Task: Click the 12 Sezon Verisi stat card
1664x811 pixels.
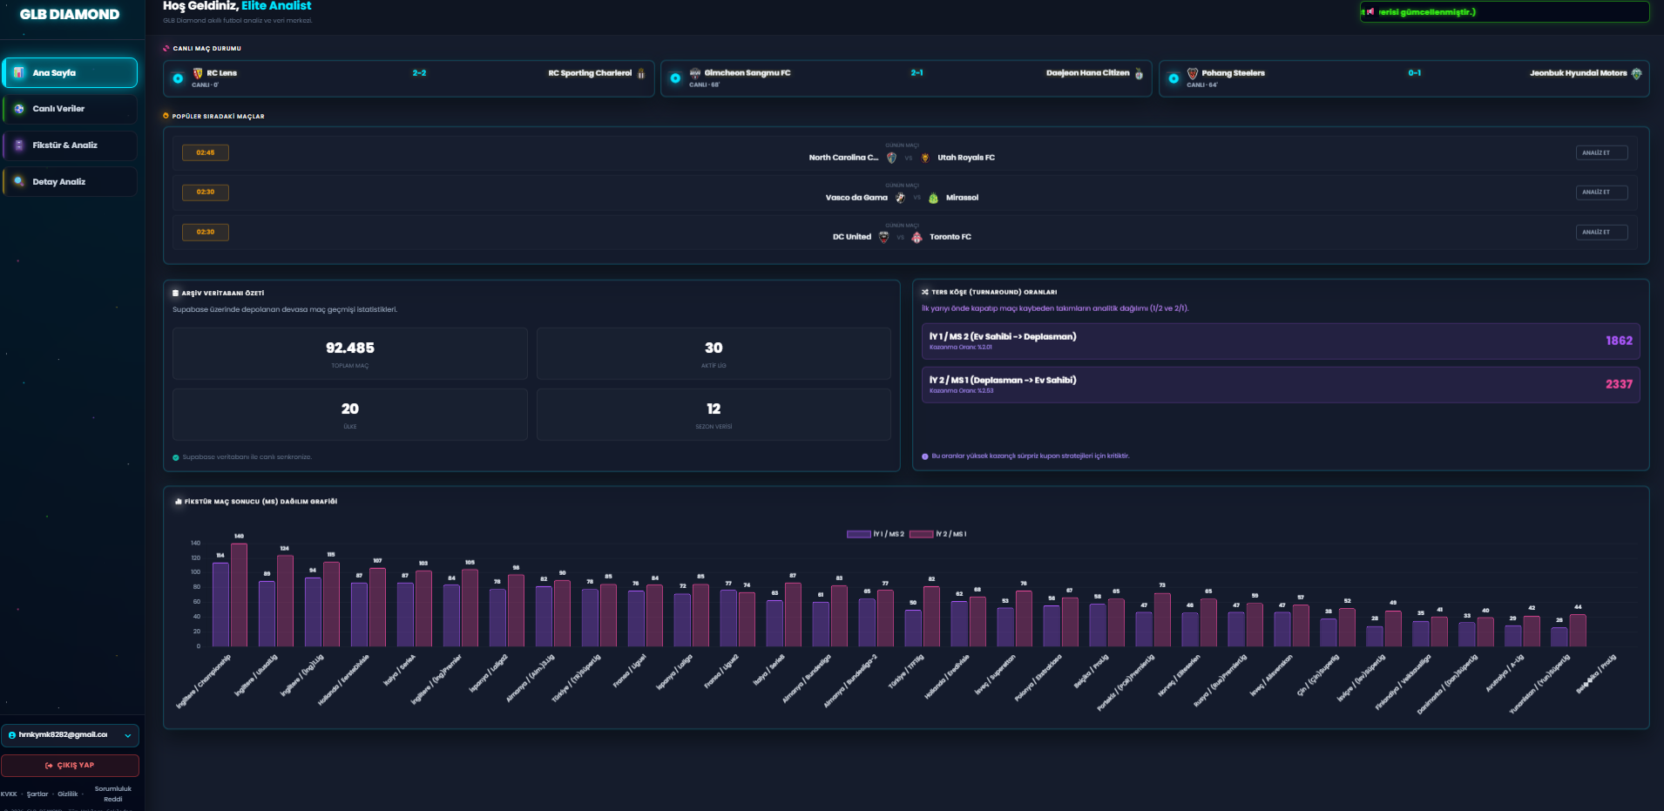Action: (714, 415)
